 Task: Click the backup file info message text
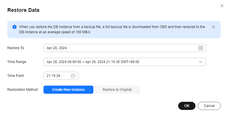(112, 29)
